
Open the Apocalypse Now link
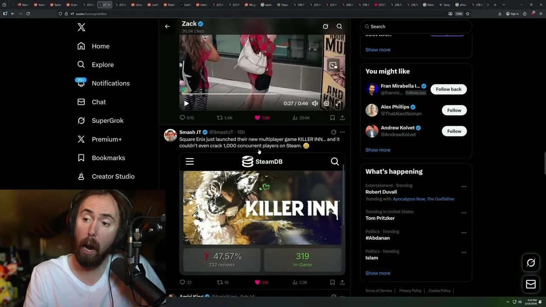point(409,199)
